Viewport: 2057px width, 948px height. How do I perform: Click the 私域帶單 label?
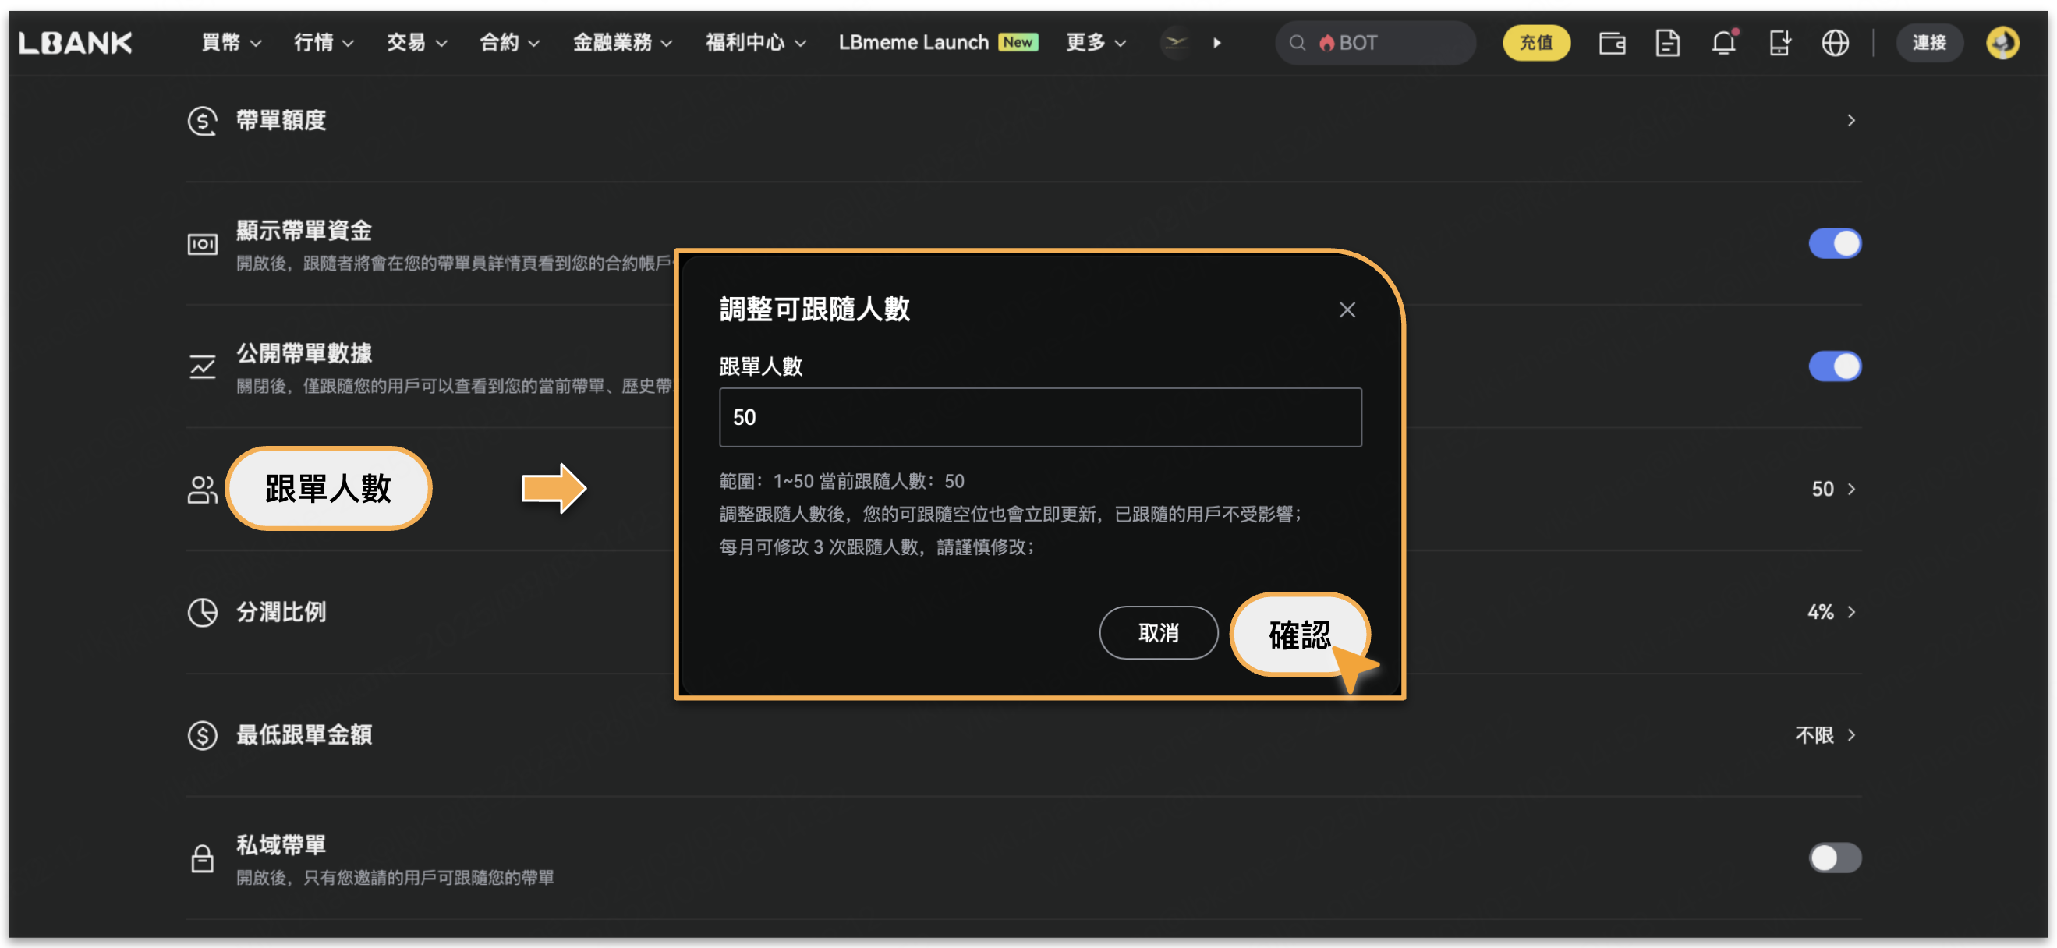tap(281, 845)
